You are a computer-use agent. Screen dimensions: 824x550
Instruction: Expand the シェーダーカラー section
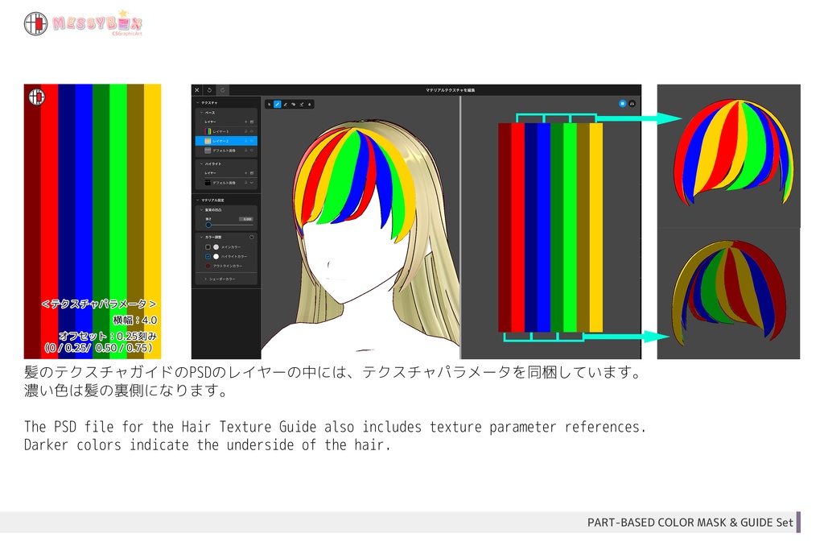point(205,279)
